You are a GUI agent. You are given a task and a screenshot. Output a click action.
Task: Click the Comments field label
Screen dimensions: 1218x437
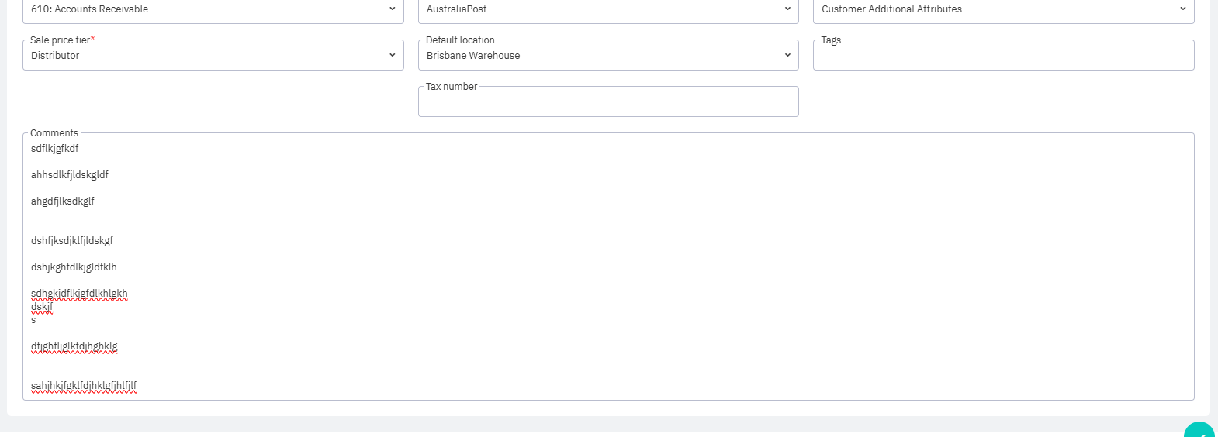click(x=54, y=133)
